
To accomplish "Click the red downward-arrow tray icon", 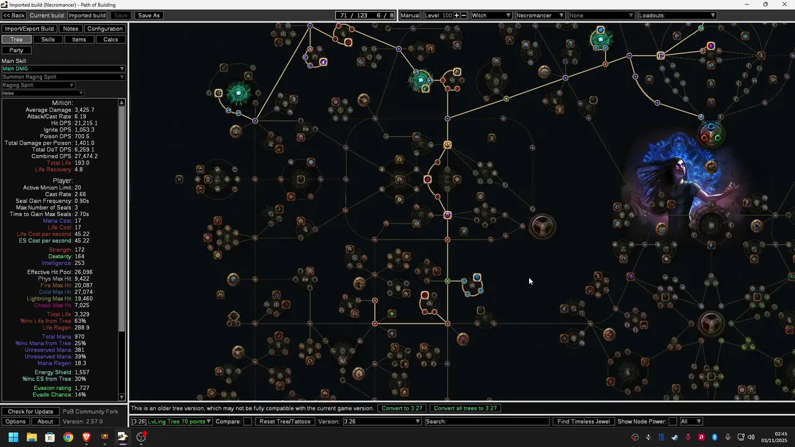I will [688, 437].
